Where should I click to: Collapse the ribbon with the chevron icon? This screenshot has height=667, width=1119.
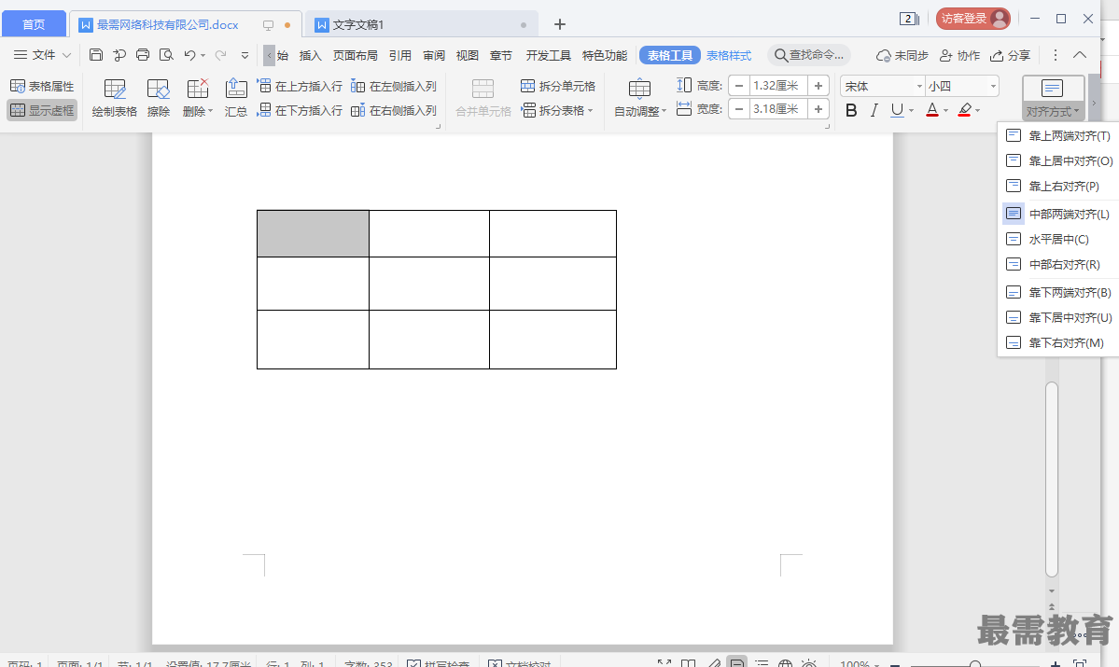point(1080,55)
